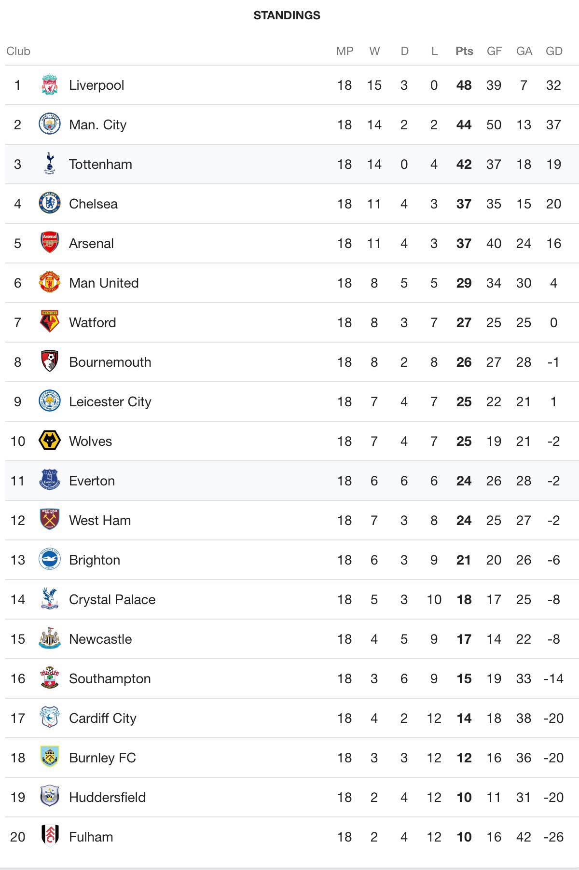Click the Wolves wolf head crest
The image size is (579, 870).
(x=49, y=441)
